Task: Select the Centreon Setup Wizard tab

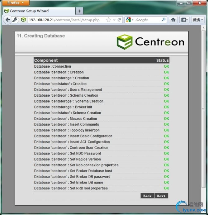Action: tap(39, 11)
